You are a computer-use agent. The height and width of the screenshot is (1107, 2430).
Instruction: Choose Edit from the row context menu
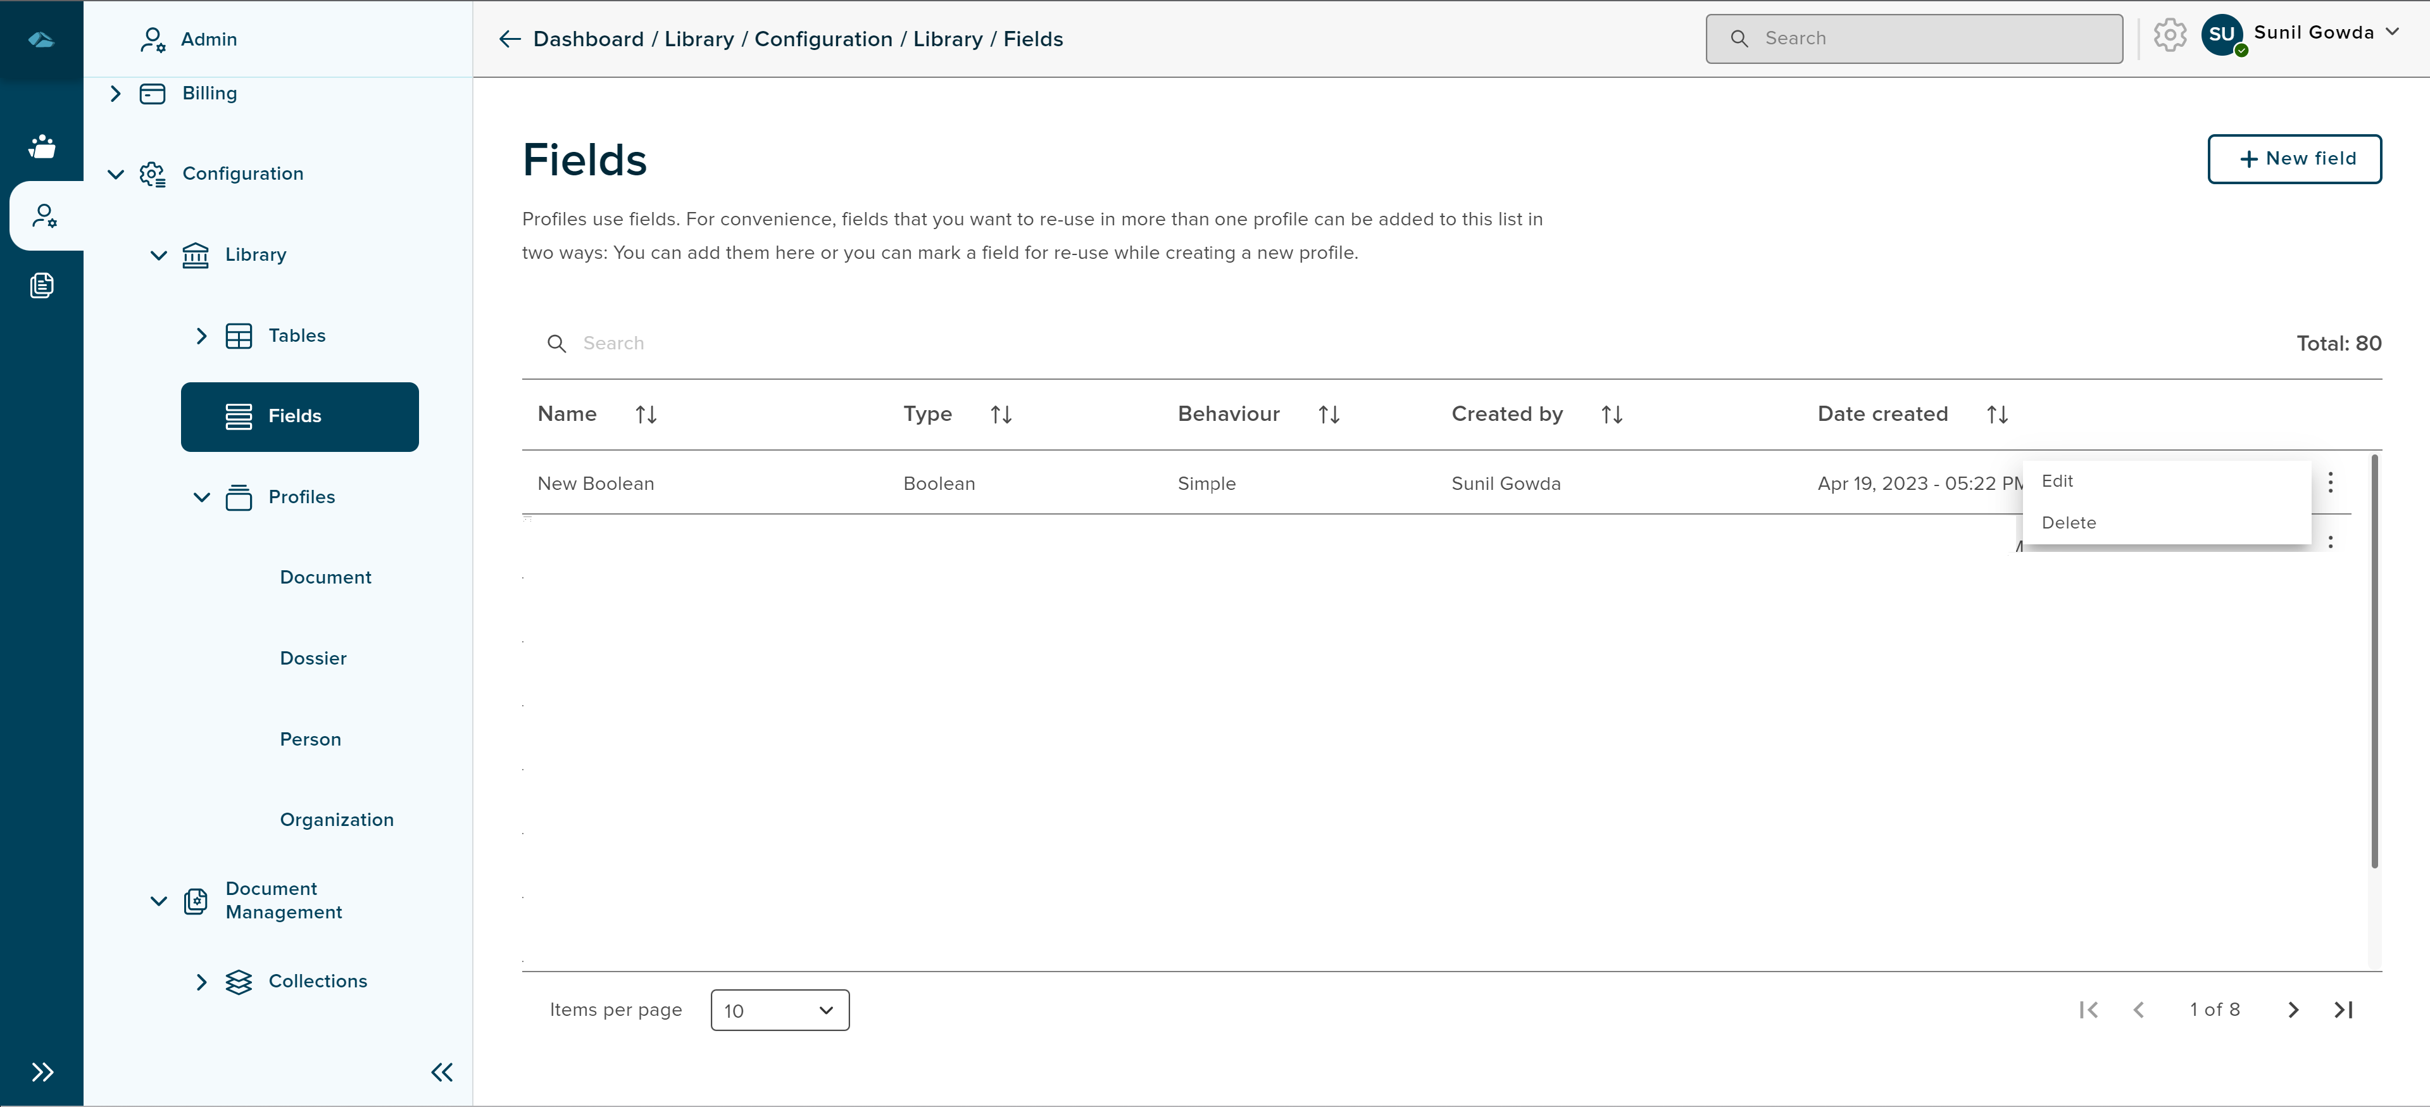click(x=2057, y=481)
